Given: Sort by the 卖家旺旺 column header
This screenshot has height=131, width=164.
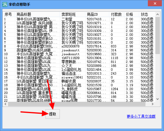Looking at the screenshot, I should (72, 14).
